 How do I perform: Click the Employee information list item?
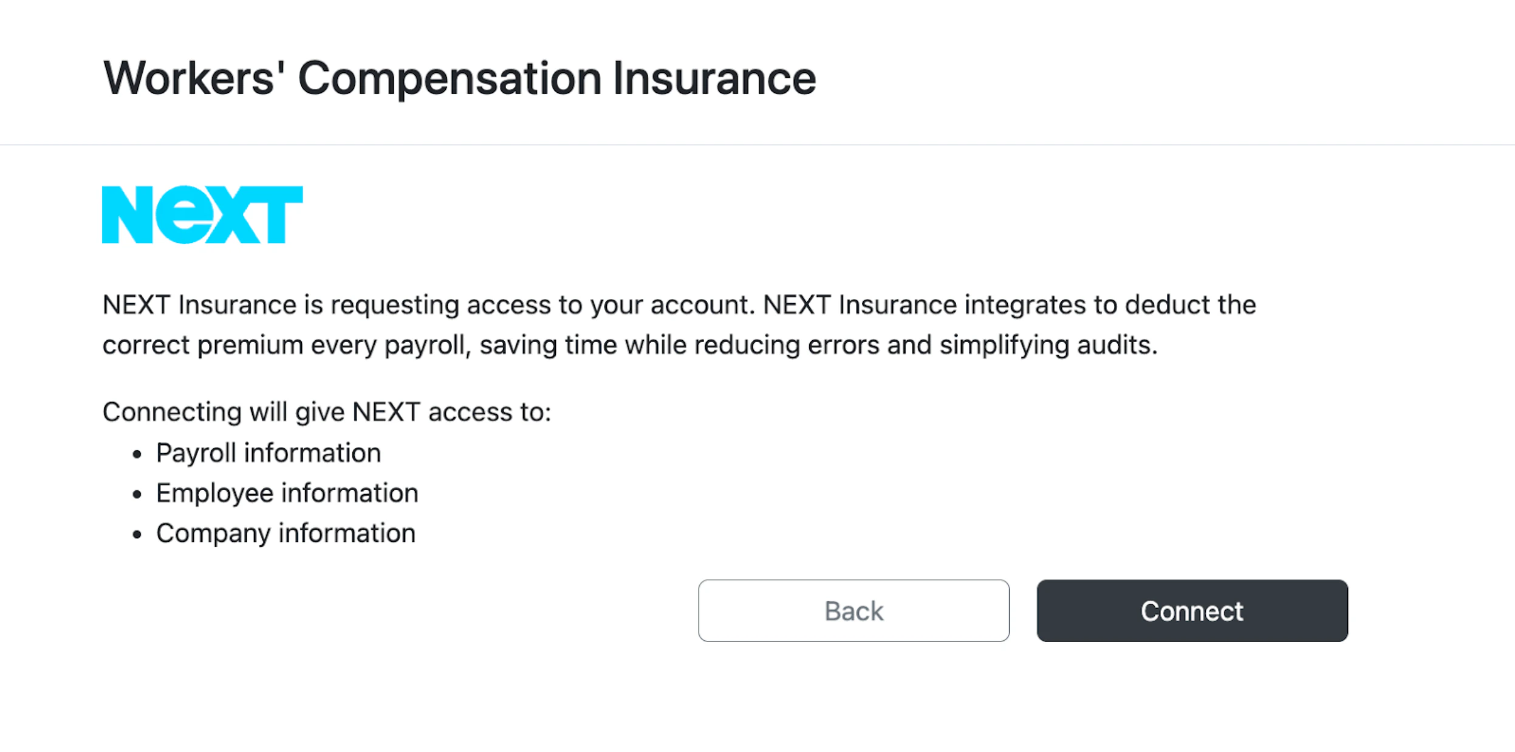click(x=287, y=493)
